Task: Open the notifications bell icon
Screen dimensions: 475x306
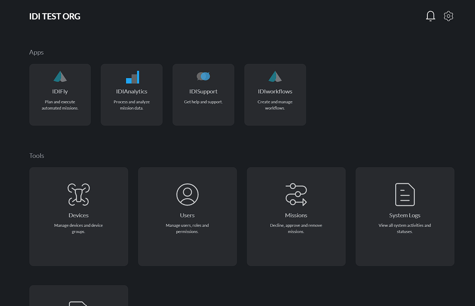Action: [431, 16]
